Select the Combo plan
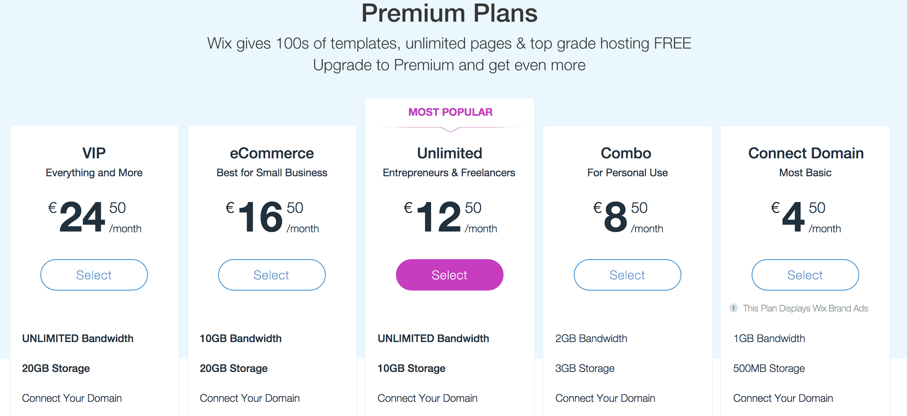Image resolution: width=907 pixels, height=416 pixels. coord(628,275)
